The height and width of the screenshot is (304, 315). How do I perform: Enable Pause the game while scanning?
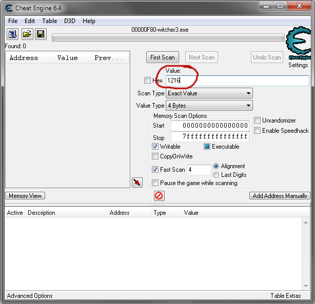155,183
